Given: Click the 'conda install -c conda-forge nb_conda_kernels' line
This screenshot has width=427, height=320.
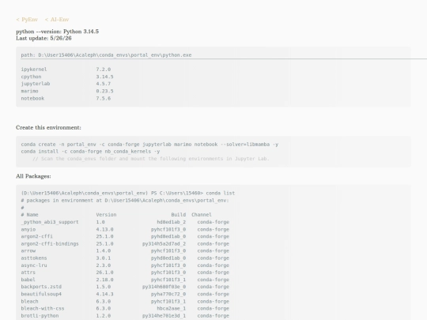Looking at the screenshot, I should (x=90, y=152).
